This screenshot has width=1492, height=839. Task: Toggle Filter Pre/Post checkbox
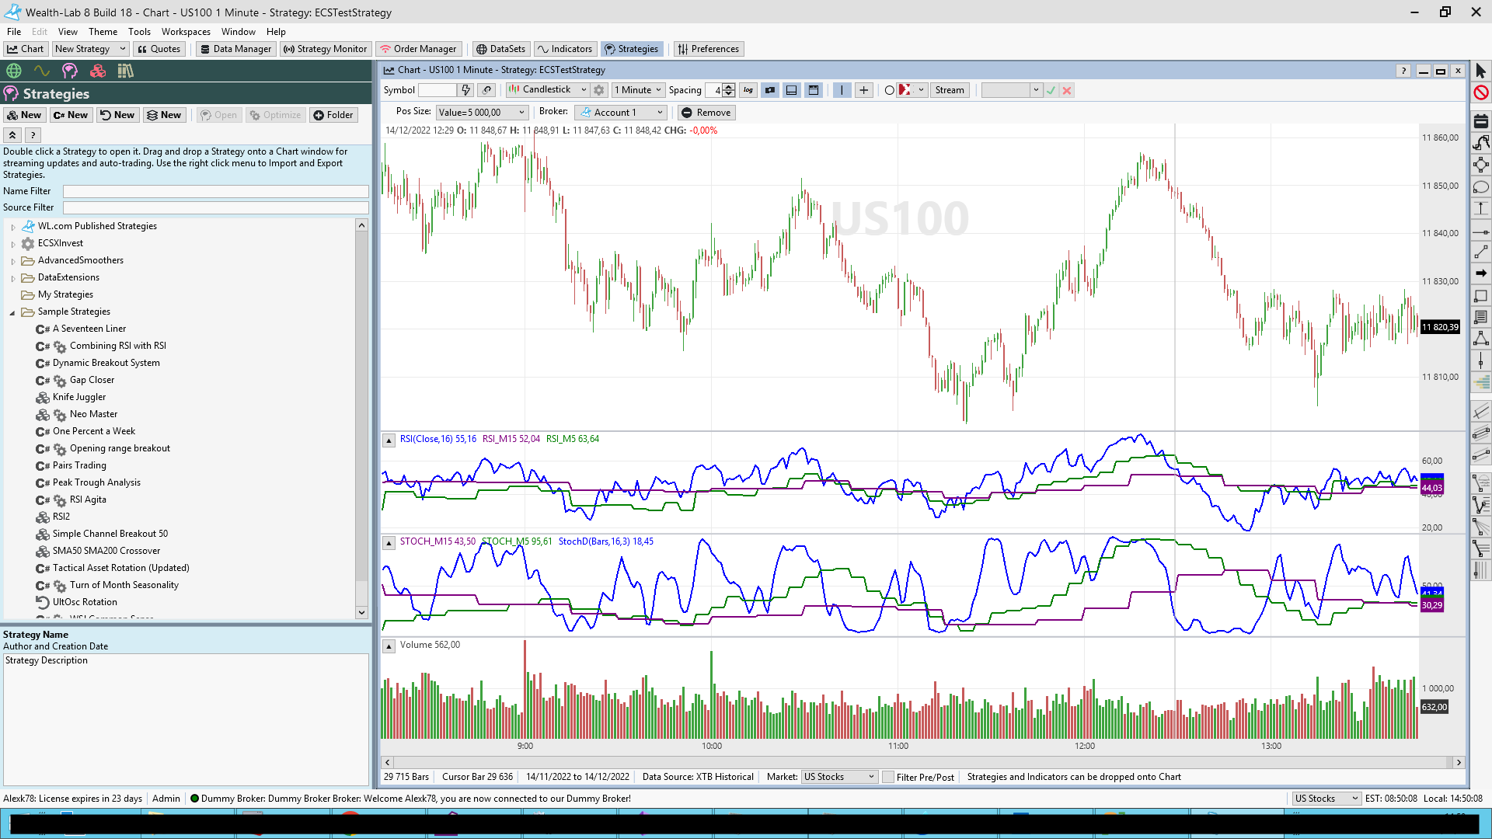888,777
